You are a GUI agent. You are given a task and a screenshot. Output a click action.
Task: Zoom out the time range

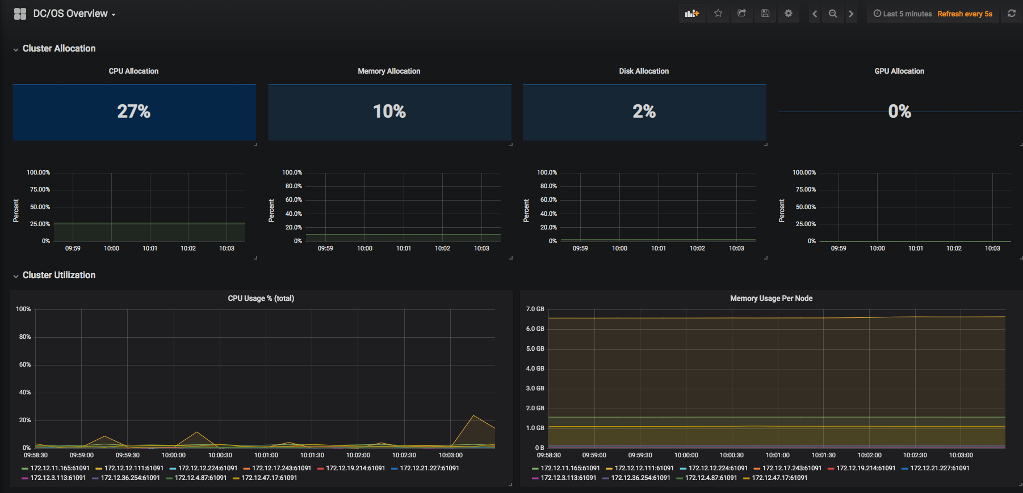coord(833,14)
